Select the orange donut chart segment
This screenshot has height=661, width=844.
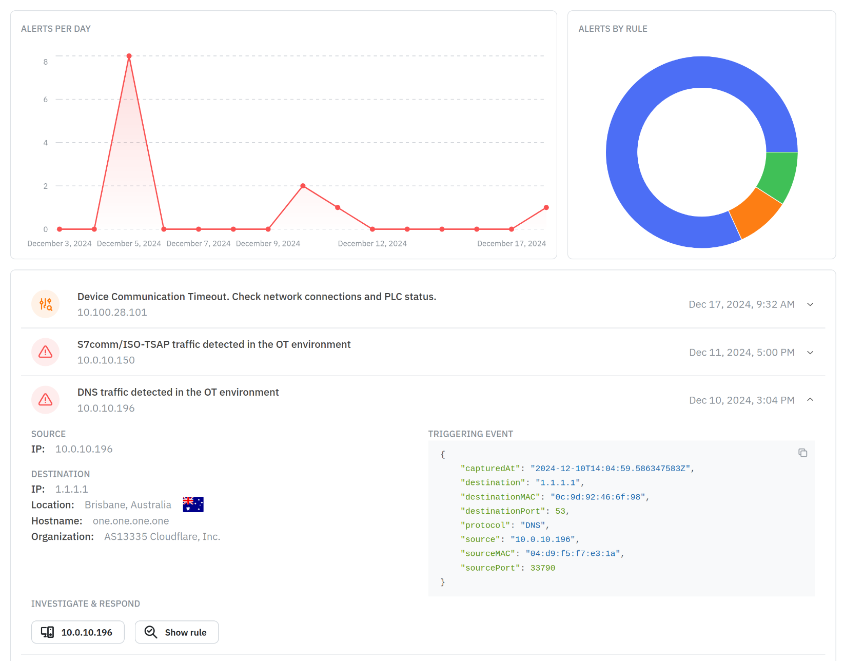click(x=754, y=215)
